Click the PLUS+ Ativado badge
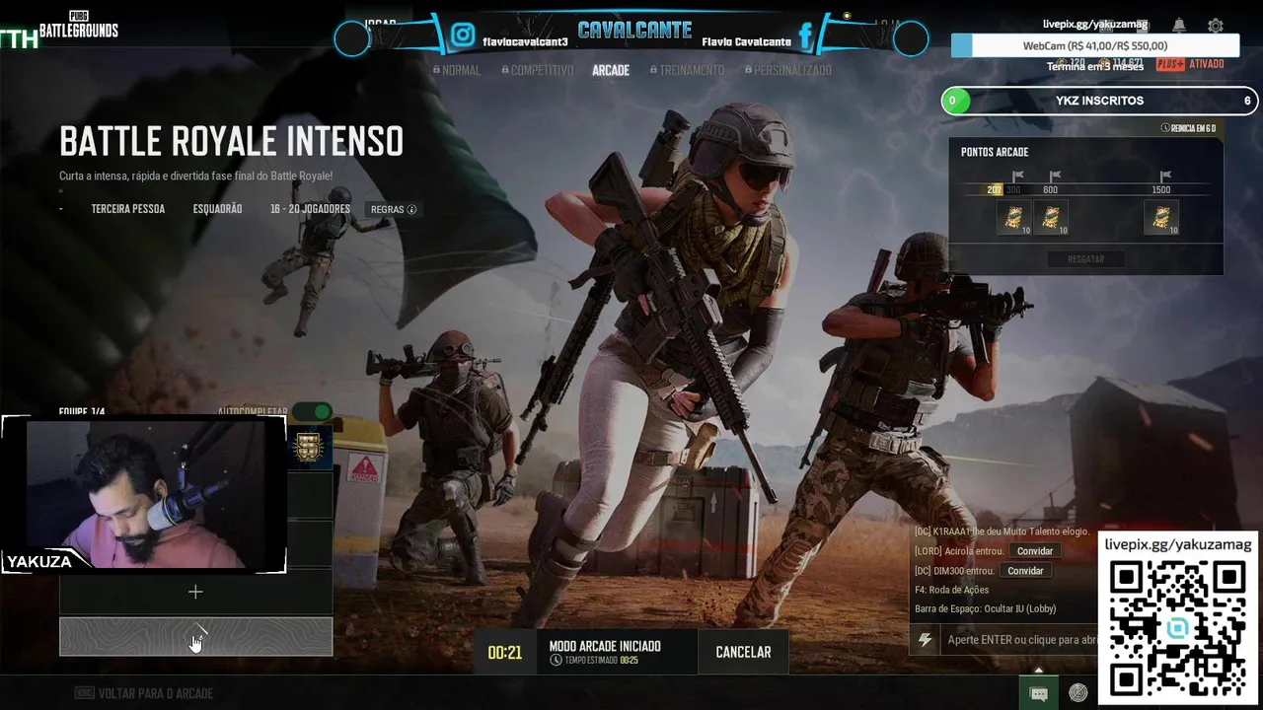1263x710 pixels. coord(1190,64)
